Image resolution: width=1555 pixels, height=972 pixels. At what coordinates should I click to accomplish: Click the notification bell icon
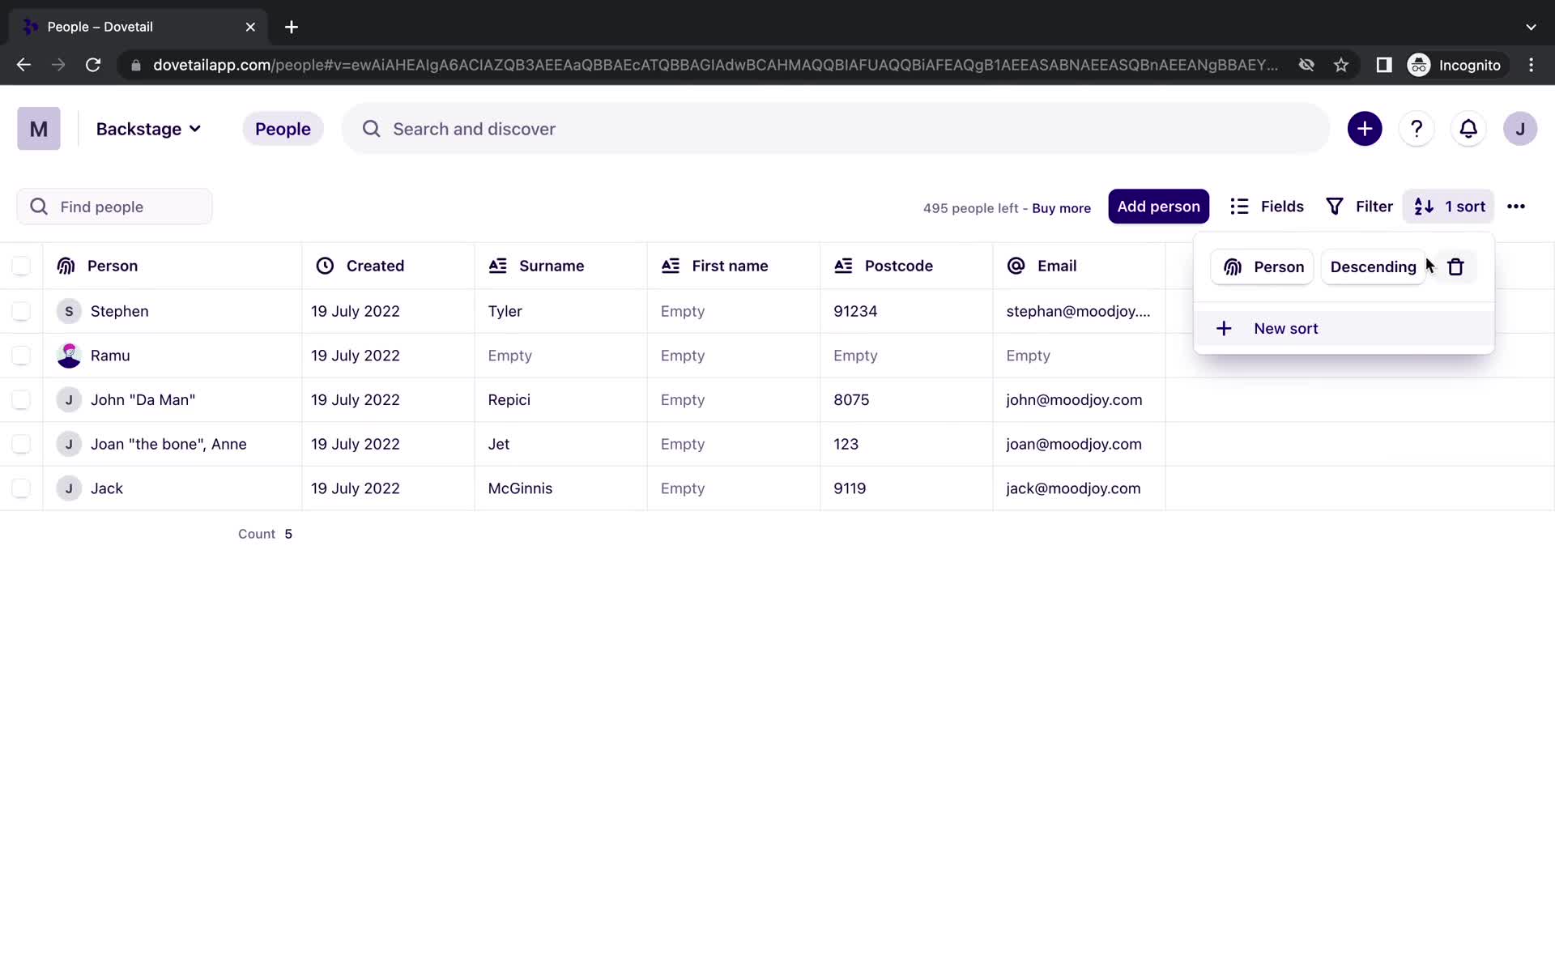(1468, 129)
